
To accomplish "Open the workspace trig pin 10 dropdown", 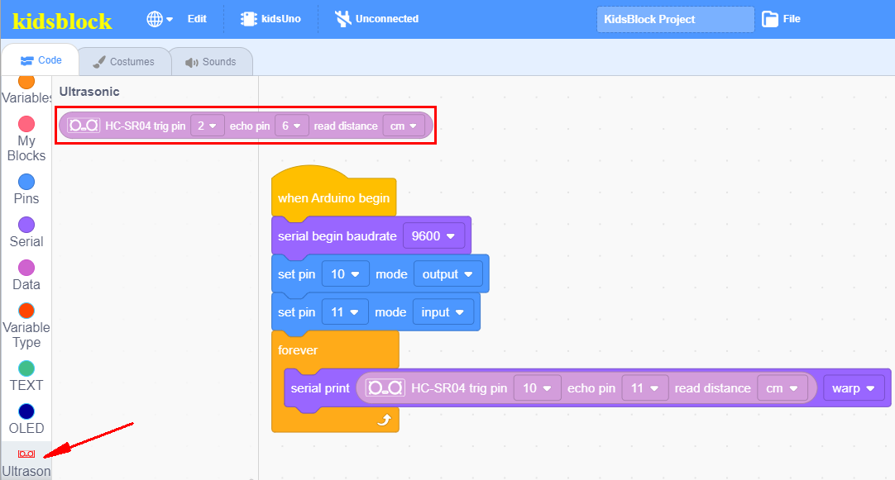I will pos(537,388).
